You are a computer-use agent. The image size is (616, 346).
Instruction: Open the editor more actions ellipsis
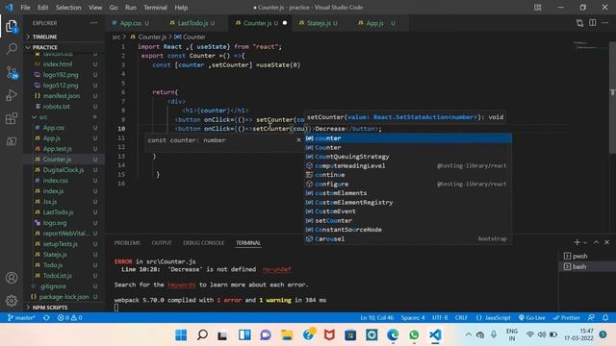(605, 23)
